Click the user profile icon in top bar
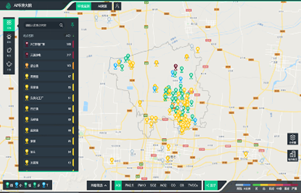The image size is (301, 193). [x=117, y=6]
